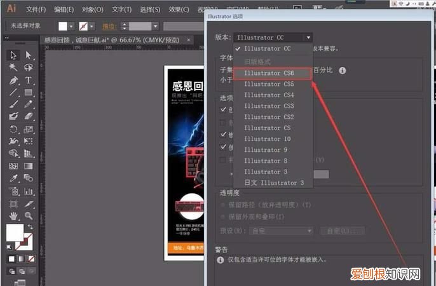The width and height of the screenshot is (436, 286).
Task: Collapse the tools panel double-arrow
Action: pyautogui.click(x=7, y=37)
